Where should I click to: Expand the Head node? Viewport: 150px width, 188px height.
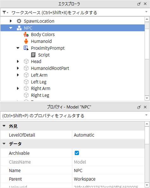pos(18,61)
